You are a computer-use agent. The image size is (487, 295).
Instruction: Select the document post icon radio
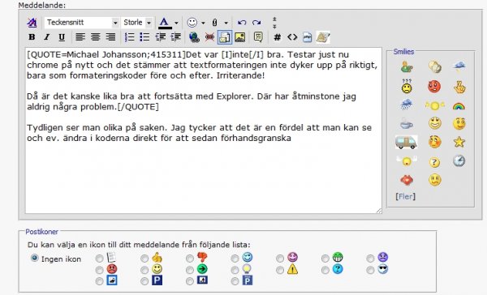pos(99,258)
